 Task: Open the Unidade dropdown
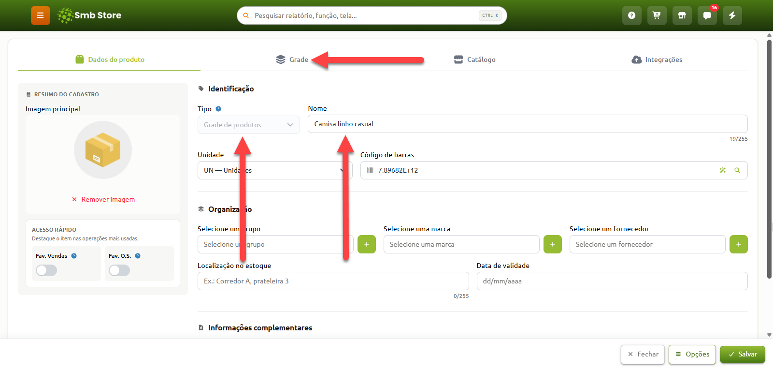275,170
